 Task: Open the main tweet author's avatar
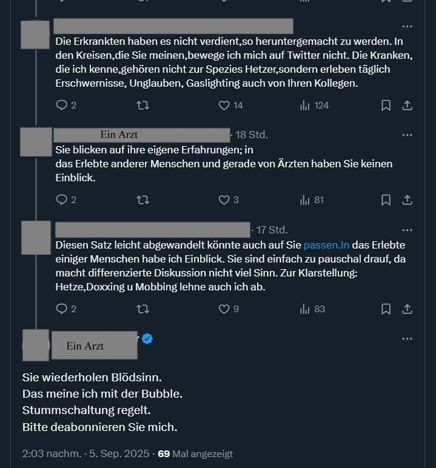35,346
